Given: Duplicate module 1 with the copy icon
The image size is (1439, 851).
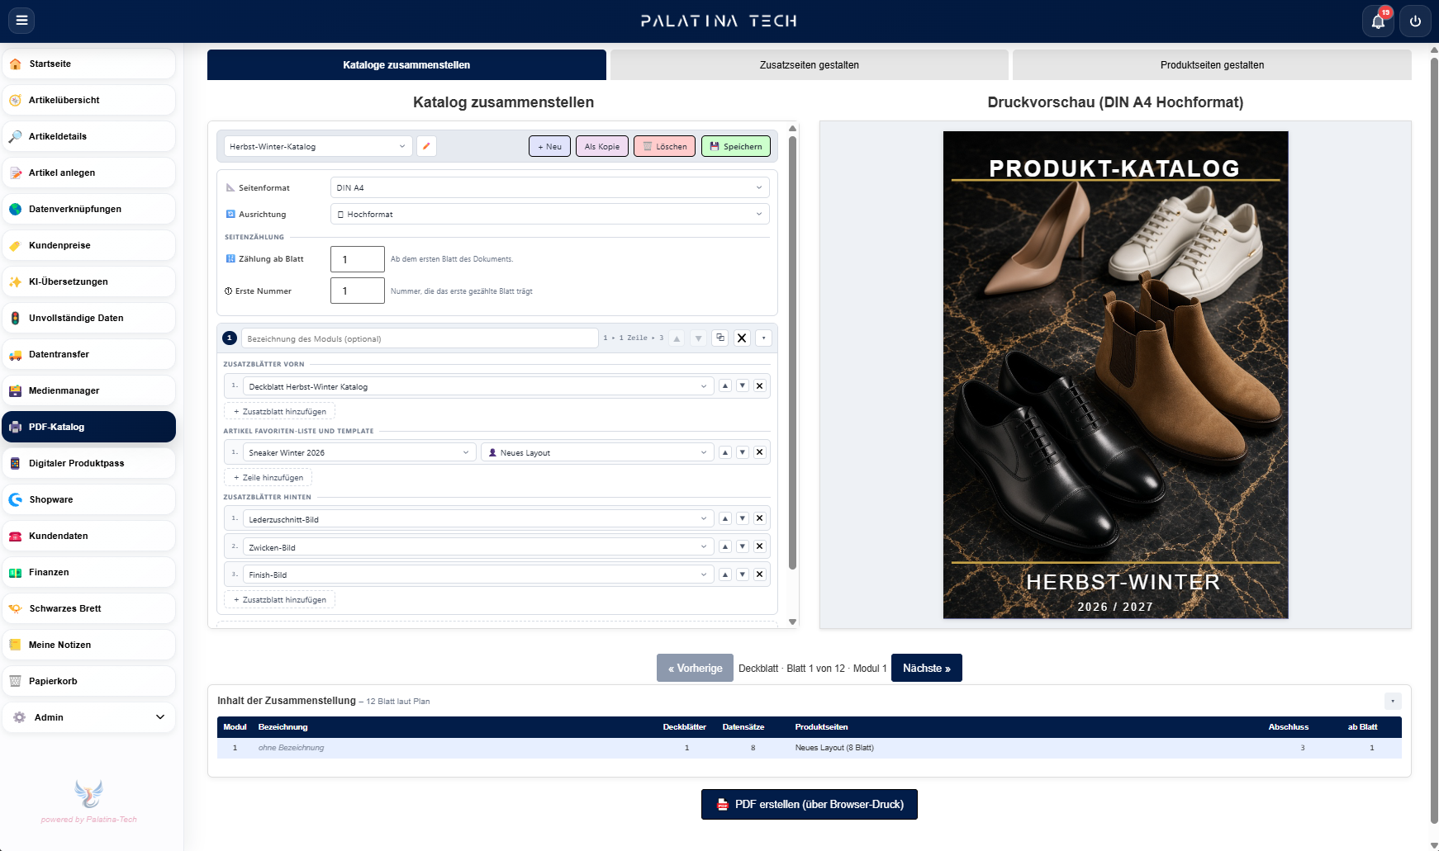Looking at the screenshot, I should point(720,338).
